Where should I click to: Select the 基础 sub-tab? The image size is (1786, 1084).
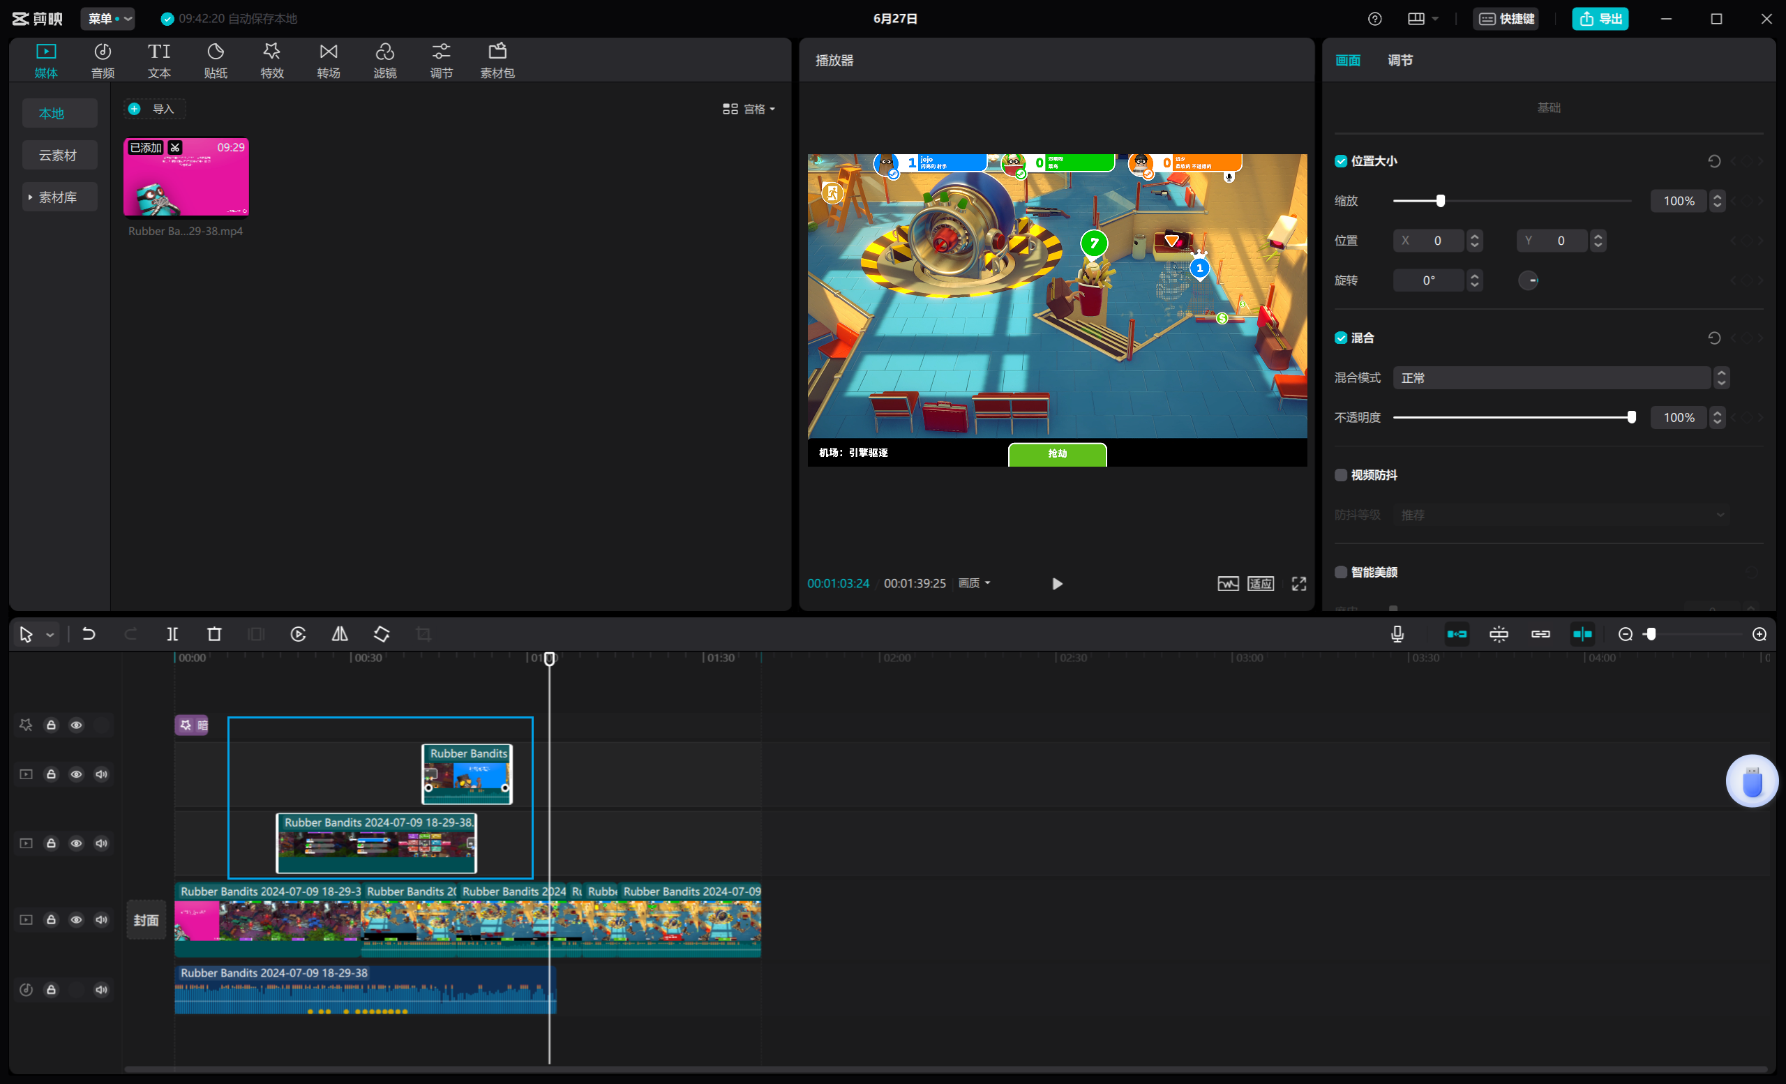1549,107
